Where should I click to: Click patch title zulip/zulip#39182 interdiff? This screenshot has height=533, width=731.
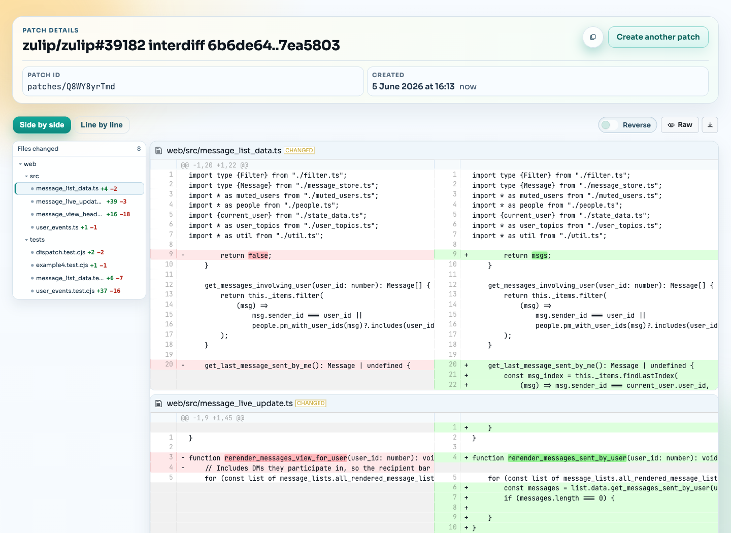pyautogui.click(x=181, y=45)
